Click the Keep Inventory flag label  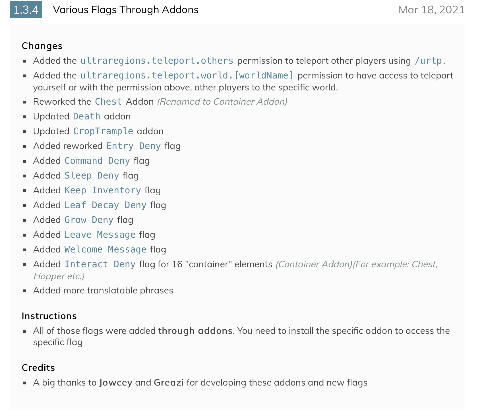pos(103,190)
